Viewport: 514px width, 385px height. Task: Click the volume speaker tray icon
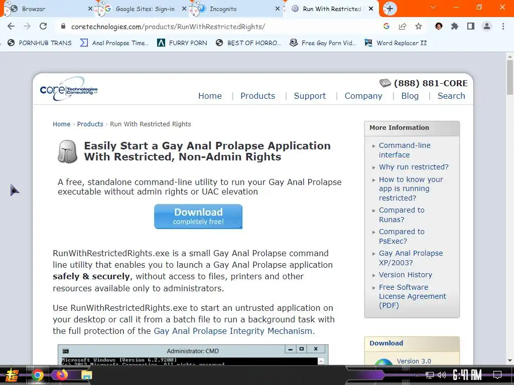coord(442,375)
